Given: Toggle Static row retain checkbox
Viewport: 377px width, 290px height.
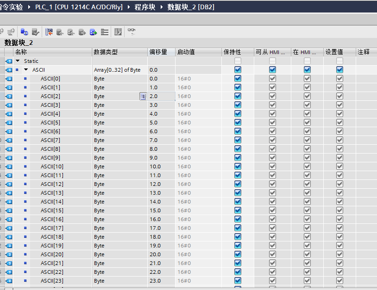Looking at the screenshot, I should point(238,61).
